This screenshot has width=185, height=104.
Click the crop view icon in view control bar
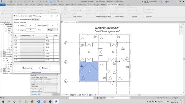[80, 95]
